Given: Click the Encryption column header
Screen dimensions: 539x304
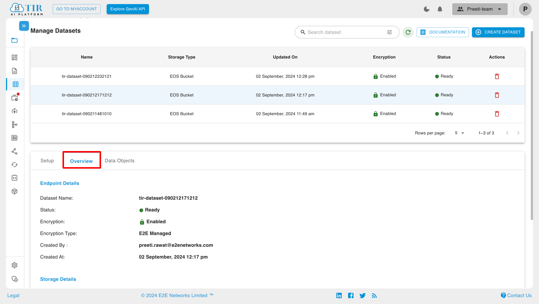Looking at the screenshot, I should 384,57.
